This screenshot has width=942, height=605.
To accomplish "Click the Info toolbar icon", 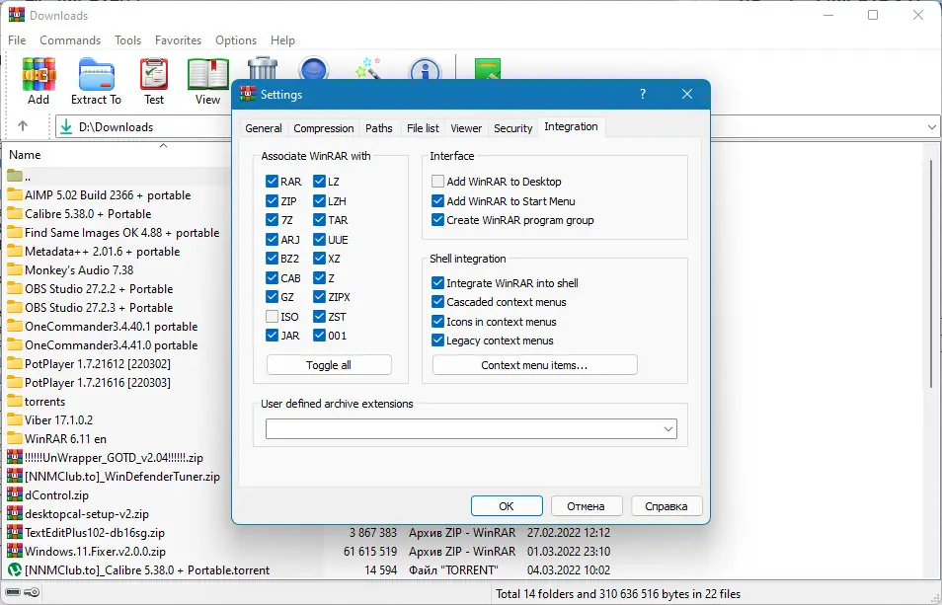I will coord(425,68).
